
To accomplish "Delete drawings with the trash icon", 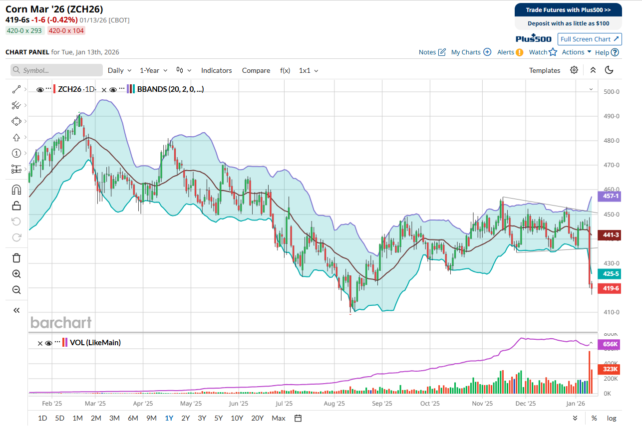I will (x=16, y=258).
